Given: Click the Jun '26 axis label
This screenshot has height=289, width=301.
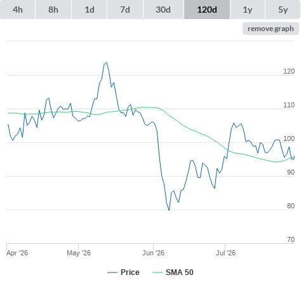Looking at the screenshot, I should (x=153, y=253).
